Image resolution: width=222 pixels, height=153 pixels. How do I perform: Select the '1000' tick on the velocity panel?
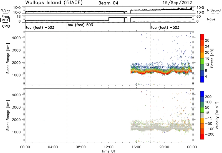click(16, 132)
